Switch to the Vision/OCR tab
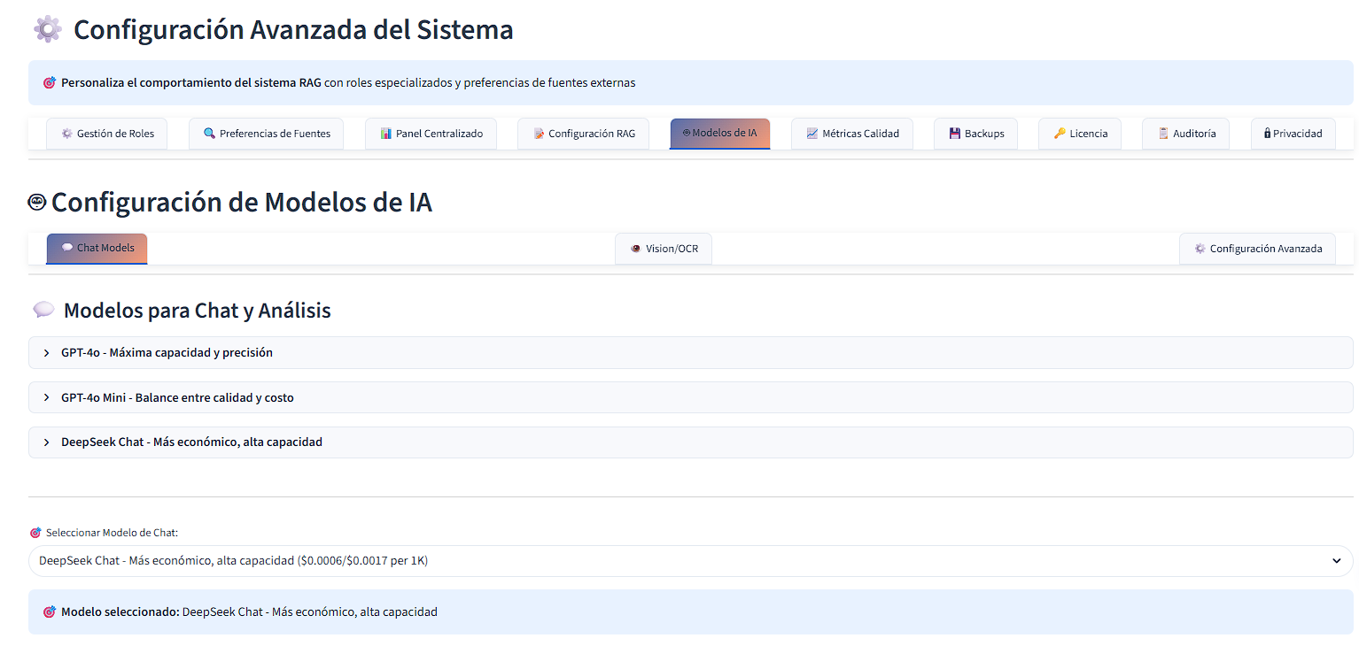Image resolution: width=1359 pixels, height=646 pixels. click(663, 248)
